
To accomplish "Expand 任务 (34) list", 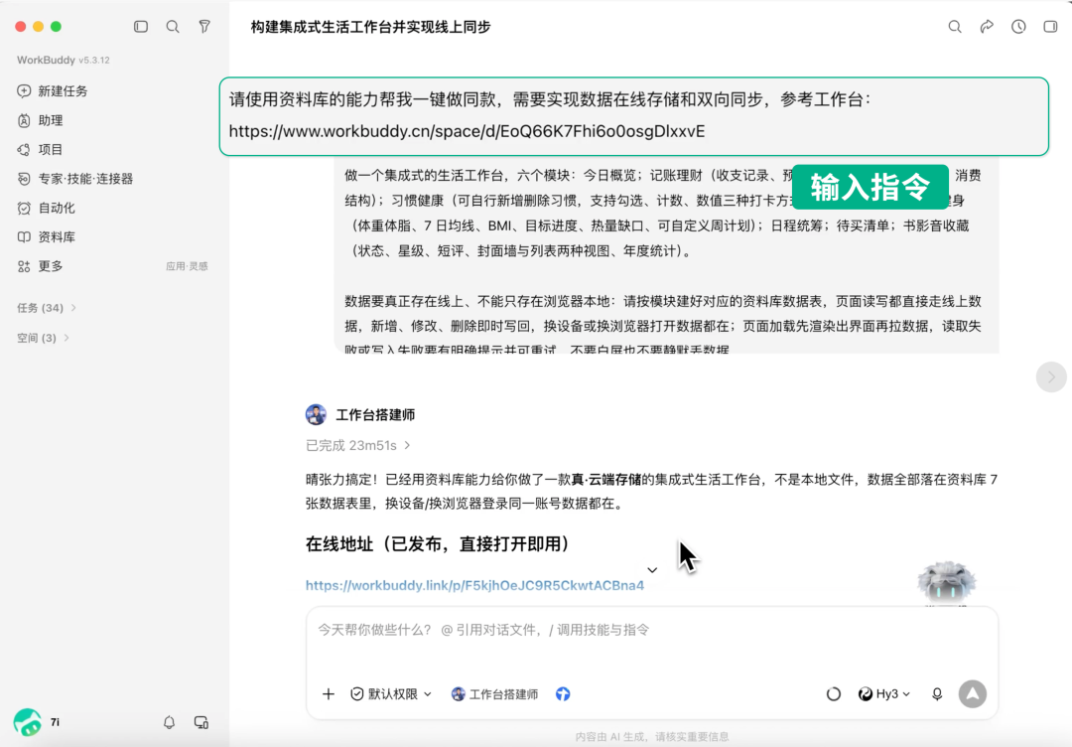I will click(x=47, y=308).
